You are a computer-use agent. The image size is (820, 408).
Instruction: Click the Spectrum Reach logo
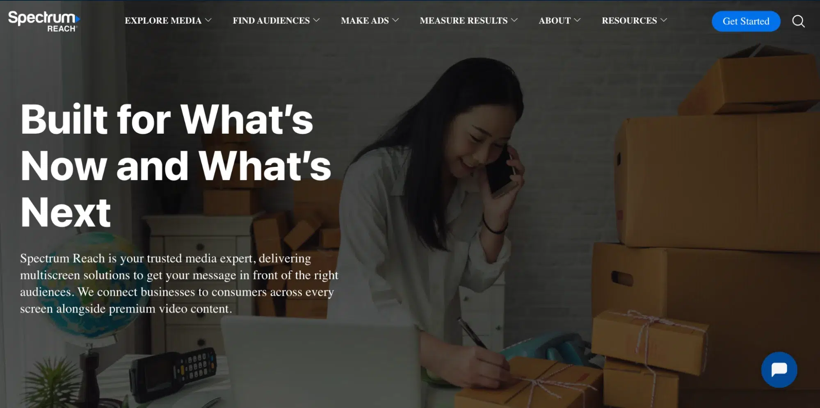(44, 21)
